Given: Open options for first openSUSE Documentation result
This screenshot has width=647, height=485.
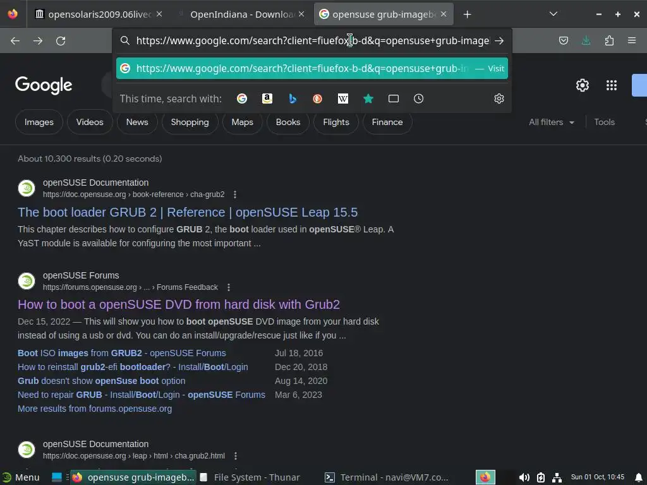Looking at the screenshot, I should 235,195.
